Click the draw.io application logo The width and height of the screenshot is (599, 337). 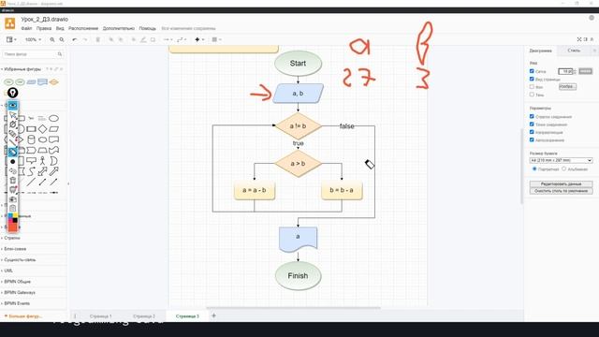(x=10, y=23)
